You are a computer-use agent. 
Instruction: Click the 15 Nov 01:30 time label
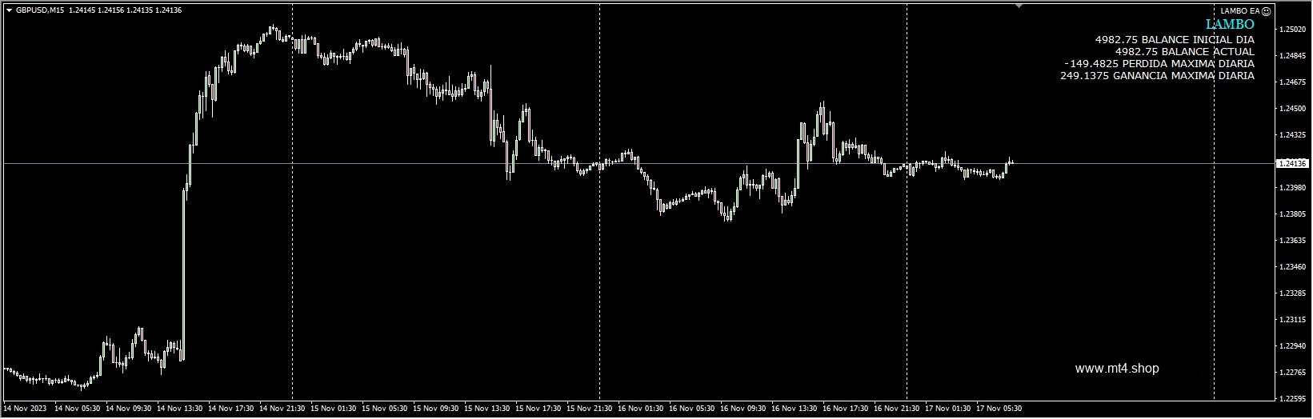click(333, 408)
